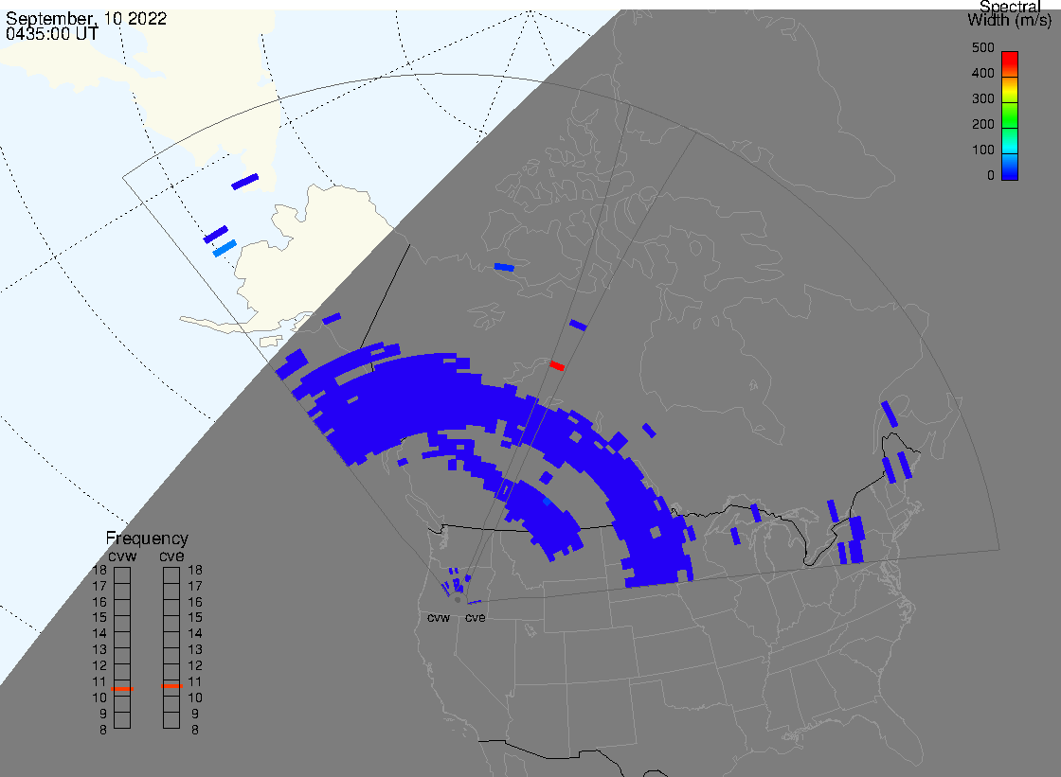The height and width of the screenshot is (777, 1061).
Task: Click the 9 label beside the cve frequency bar
Action: pyautogui.click(x=195, y=714)
